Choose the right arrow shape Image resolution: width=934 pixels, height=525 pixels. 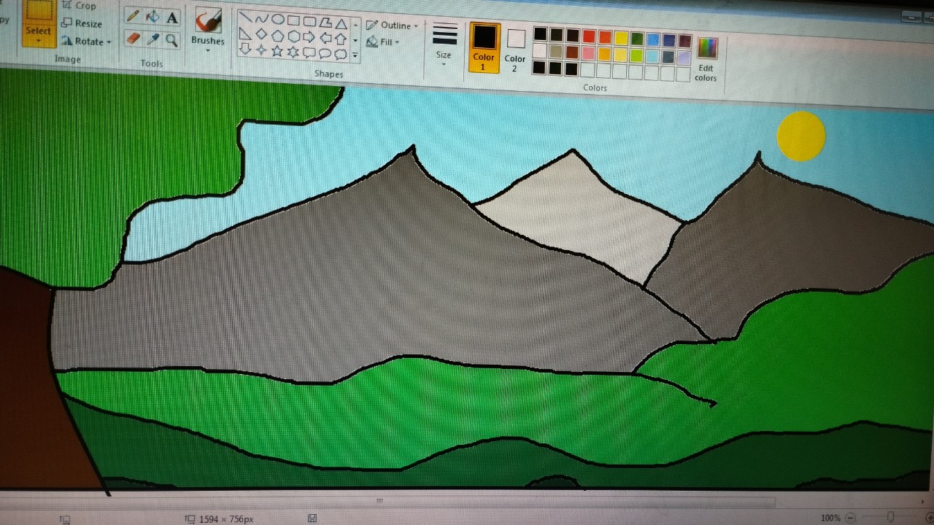tap(309, 36)
